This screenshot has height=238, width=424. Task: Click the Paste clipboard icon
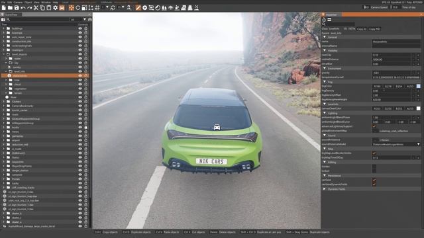pos(49,8)
